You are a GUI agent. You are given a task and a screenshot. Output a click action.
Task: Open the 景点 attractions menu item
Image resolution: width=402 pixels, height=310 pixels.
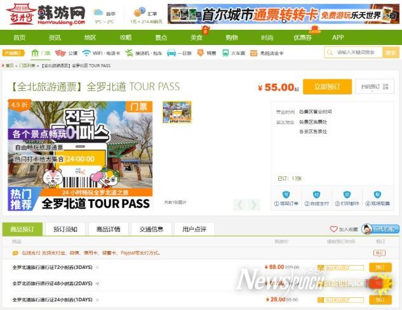pyautogui.click(x=161, y=37)
